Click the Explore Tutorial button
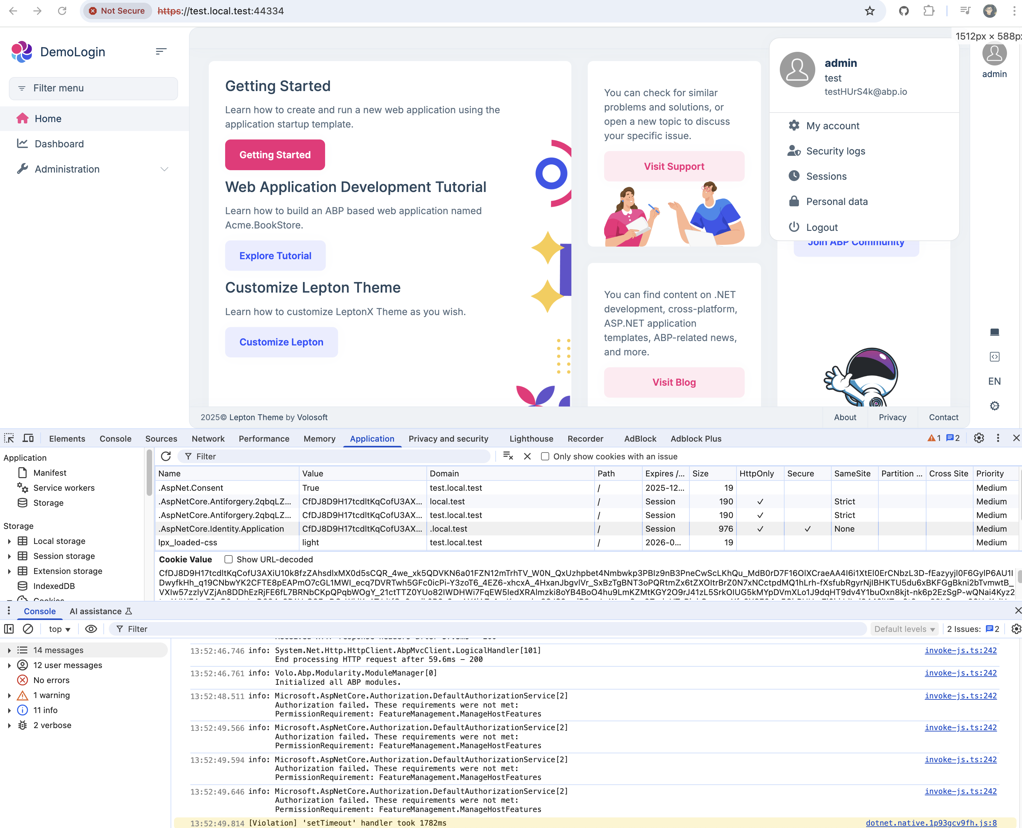This screenshot has height=828, width=1022. pyautogui.click(x=275, y=256)
